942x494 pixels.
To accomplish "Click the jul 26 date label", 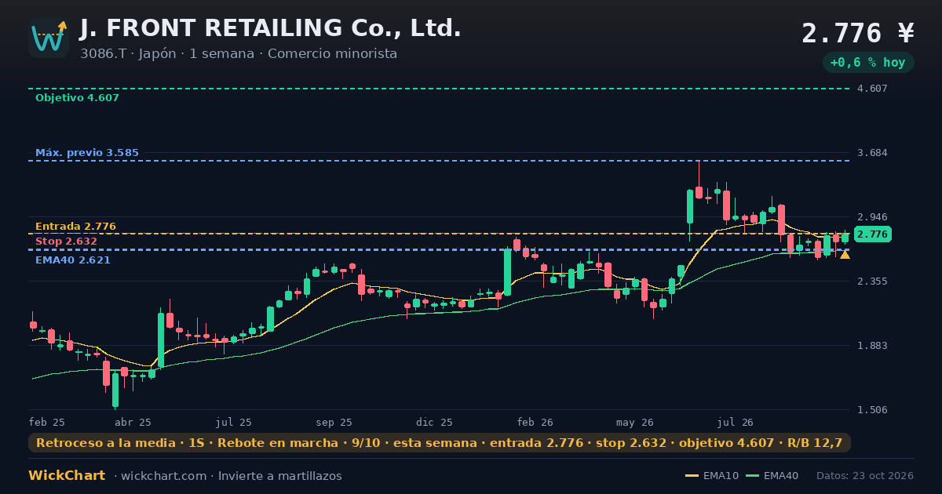I will pyautogui.click(x=736, y=423).
